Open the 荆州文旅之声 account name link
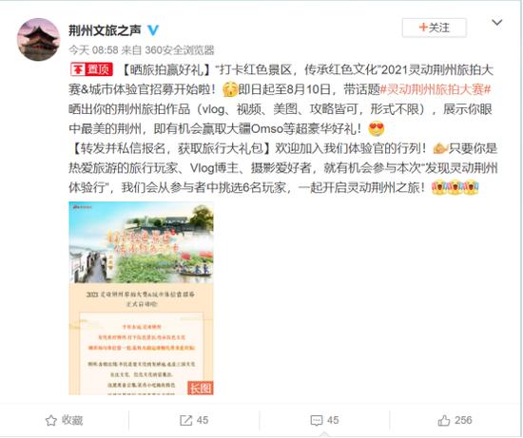The height and width of the screenshot is (438, 523). 105,30
